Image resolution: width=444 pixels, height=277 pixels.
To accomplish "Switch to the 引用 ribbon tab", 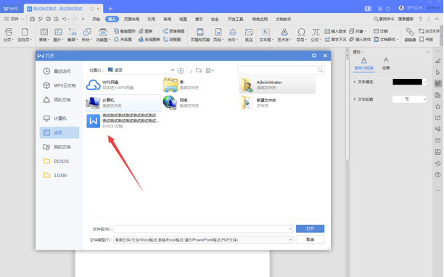I will click(151, 20).
